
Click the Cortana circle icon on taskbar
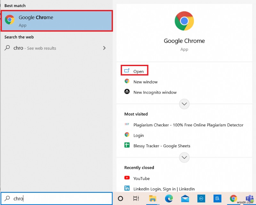[x=120, y=199]
